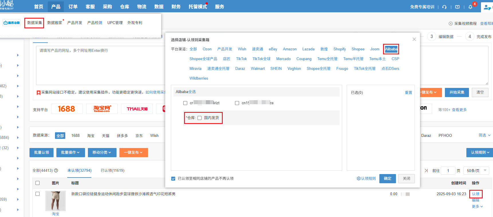The image size is (493, 217).
Task: Check the second Alibaba store checkbox
Action: [x=237, y=103]
